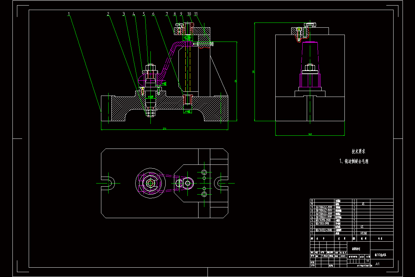415x277 pixels.
Task: Click the 1:1 scale cell
Action: (x=368, y=261)
